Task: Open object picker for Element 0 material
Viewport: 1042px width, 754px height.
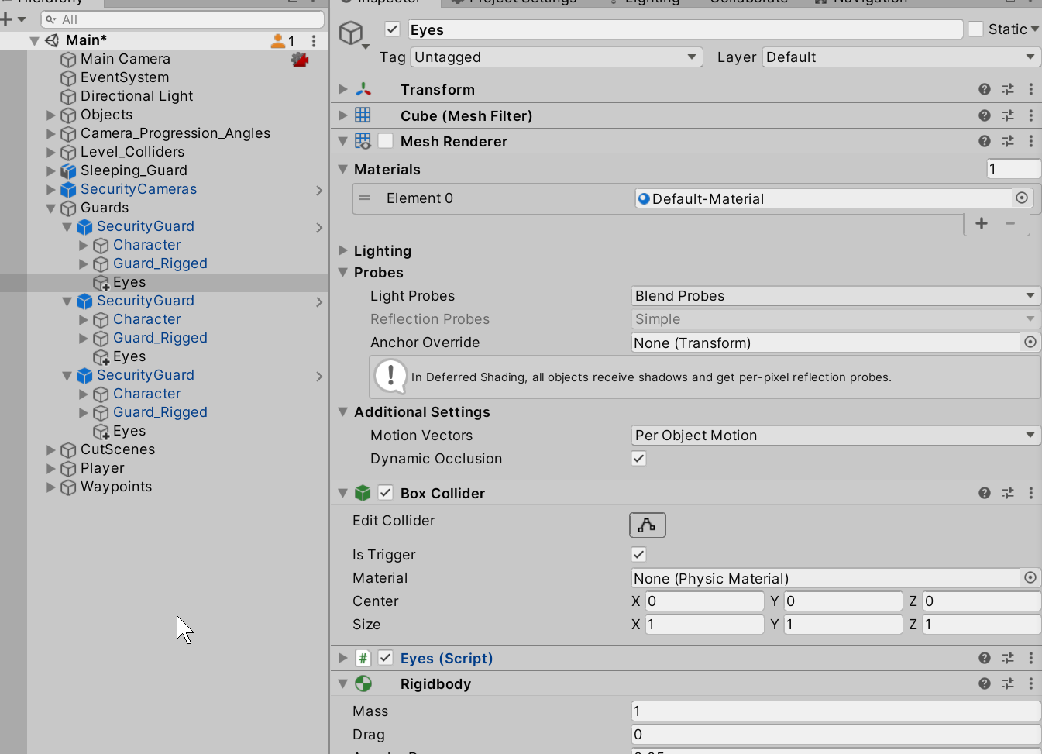Action: 1022,198
